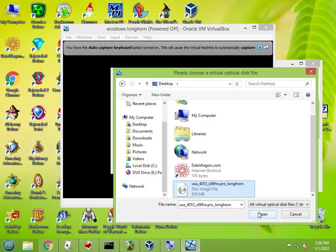This screenshot has height=252, width=336.
Task: Open the recent locations dropdown arrow
Action: point(139,84)
